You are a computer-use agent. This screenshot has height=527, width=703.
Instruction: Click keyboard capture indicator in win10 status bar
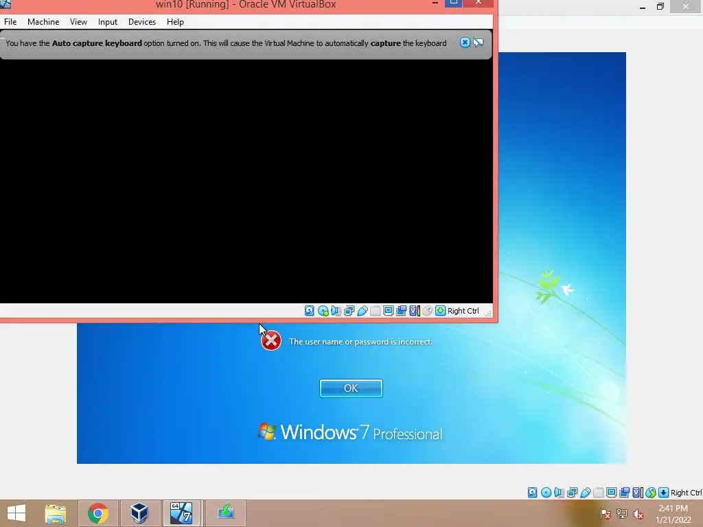pyautogui.click(x=441, y=311)
